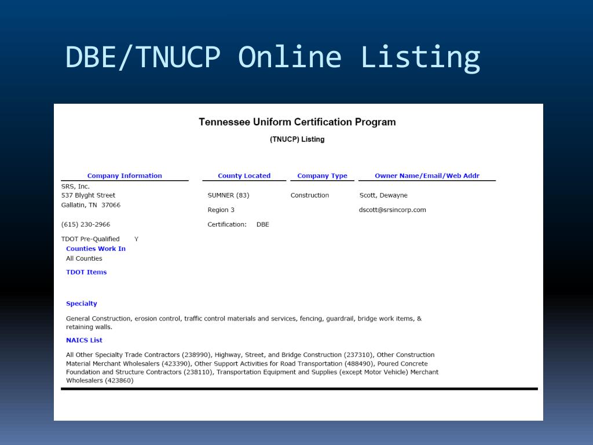The image size is (593, 445).
Task: Select the 'Tennessee Uniform Certification Program' heading
Action: tap(297, 122)
